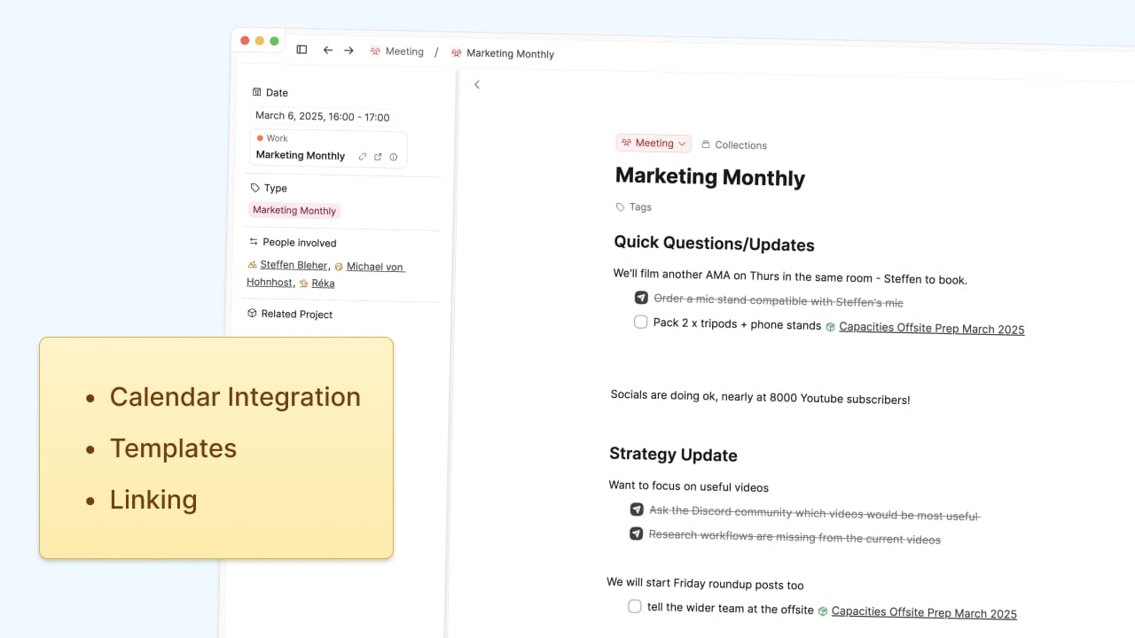Open the date field March 6, 2025
The width and height of the screenshot is (1135, 638).
[x=322, y=116]
